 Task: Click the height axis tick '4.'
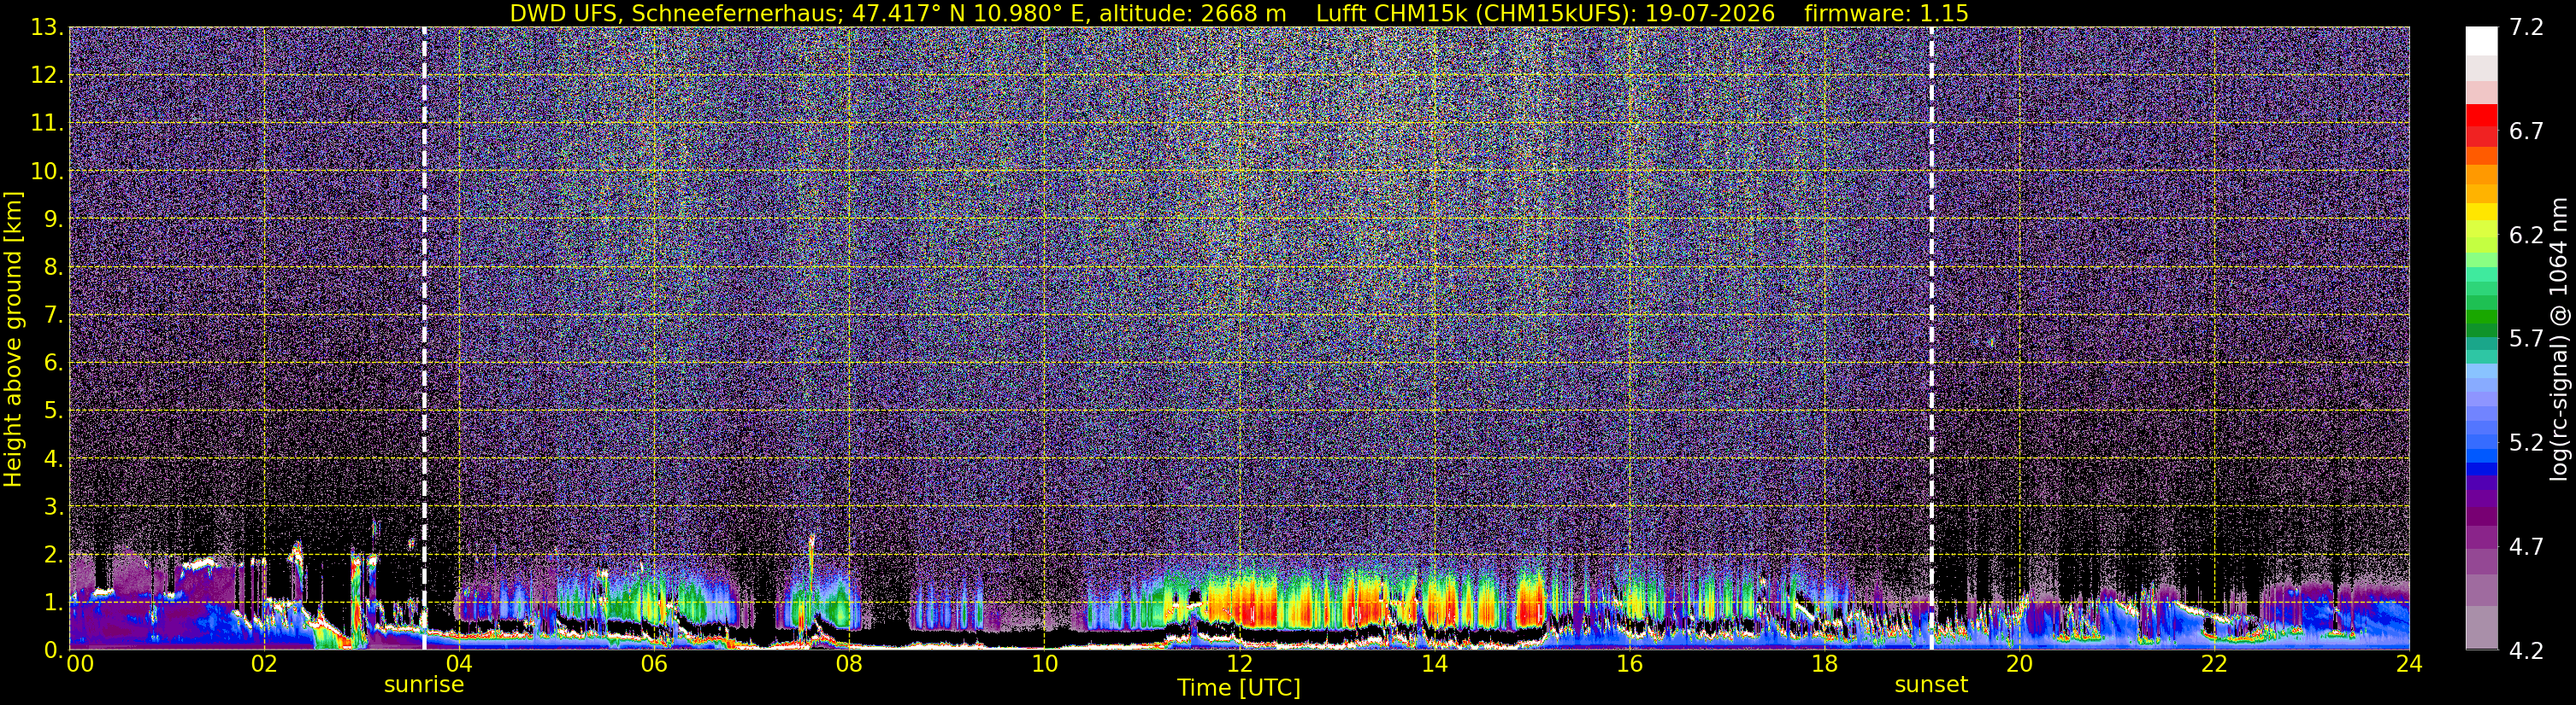pos(53,458)
